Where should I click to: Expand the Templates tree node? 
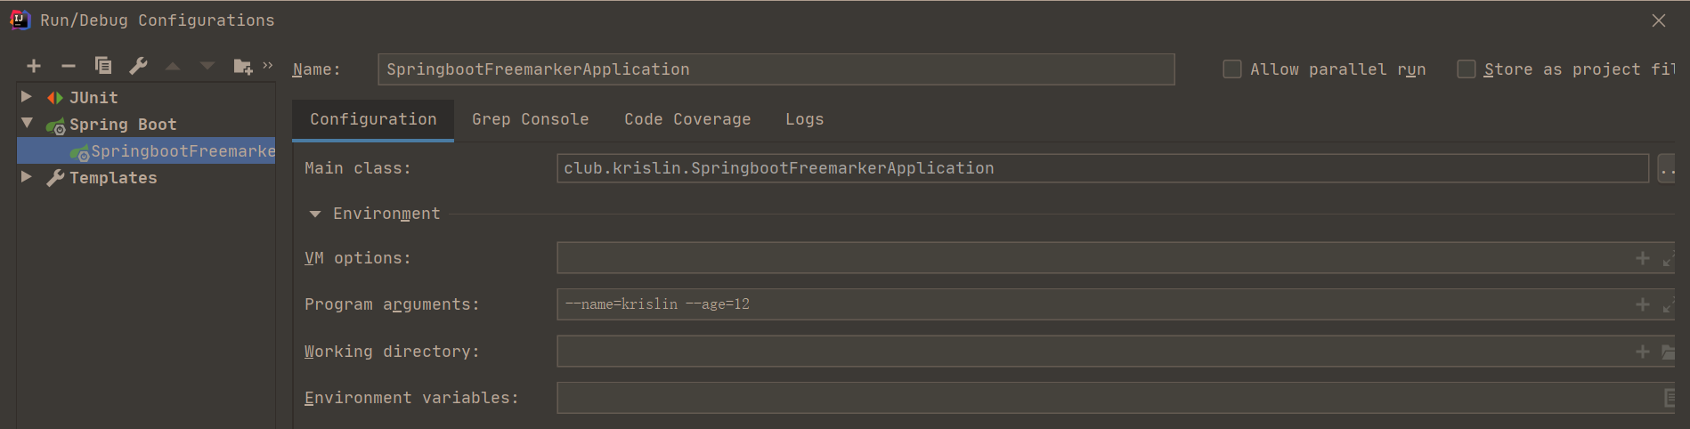[27, 177]
